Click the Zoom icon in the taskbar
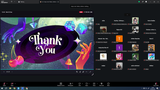 22,88
